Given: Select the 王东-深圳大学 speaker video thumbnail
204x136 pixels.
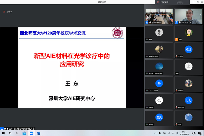Looking at the screenshot, I should tap(188, 16).
